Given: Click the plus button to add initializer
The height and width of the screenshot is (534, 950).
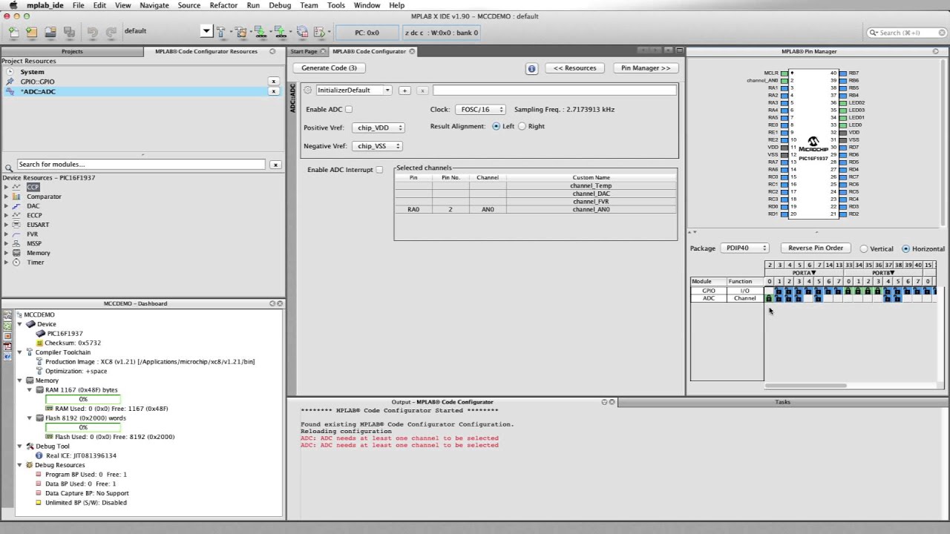Looking at the screenshot, I should pos(404,90).
